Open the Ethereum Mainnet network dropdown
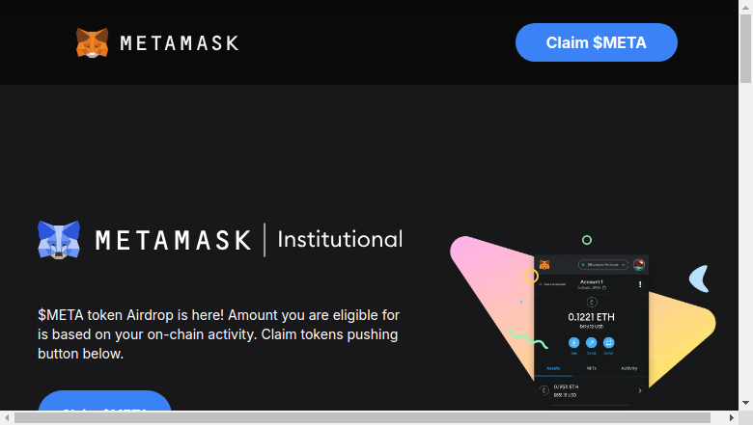 pos(603,264)
